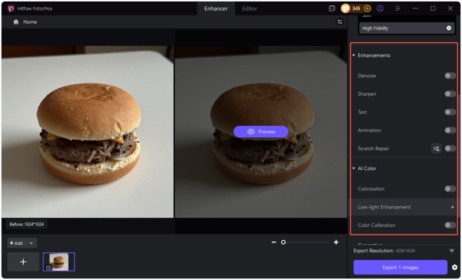The width and height of the screenshot is (462, 280).
Task: Collapse the Enhancements section
Action: pos(353,55)
